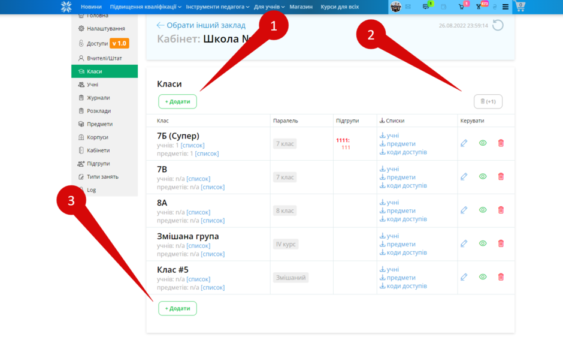Click the hamburger menu icon in the header

[505, 7]
